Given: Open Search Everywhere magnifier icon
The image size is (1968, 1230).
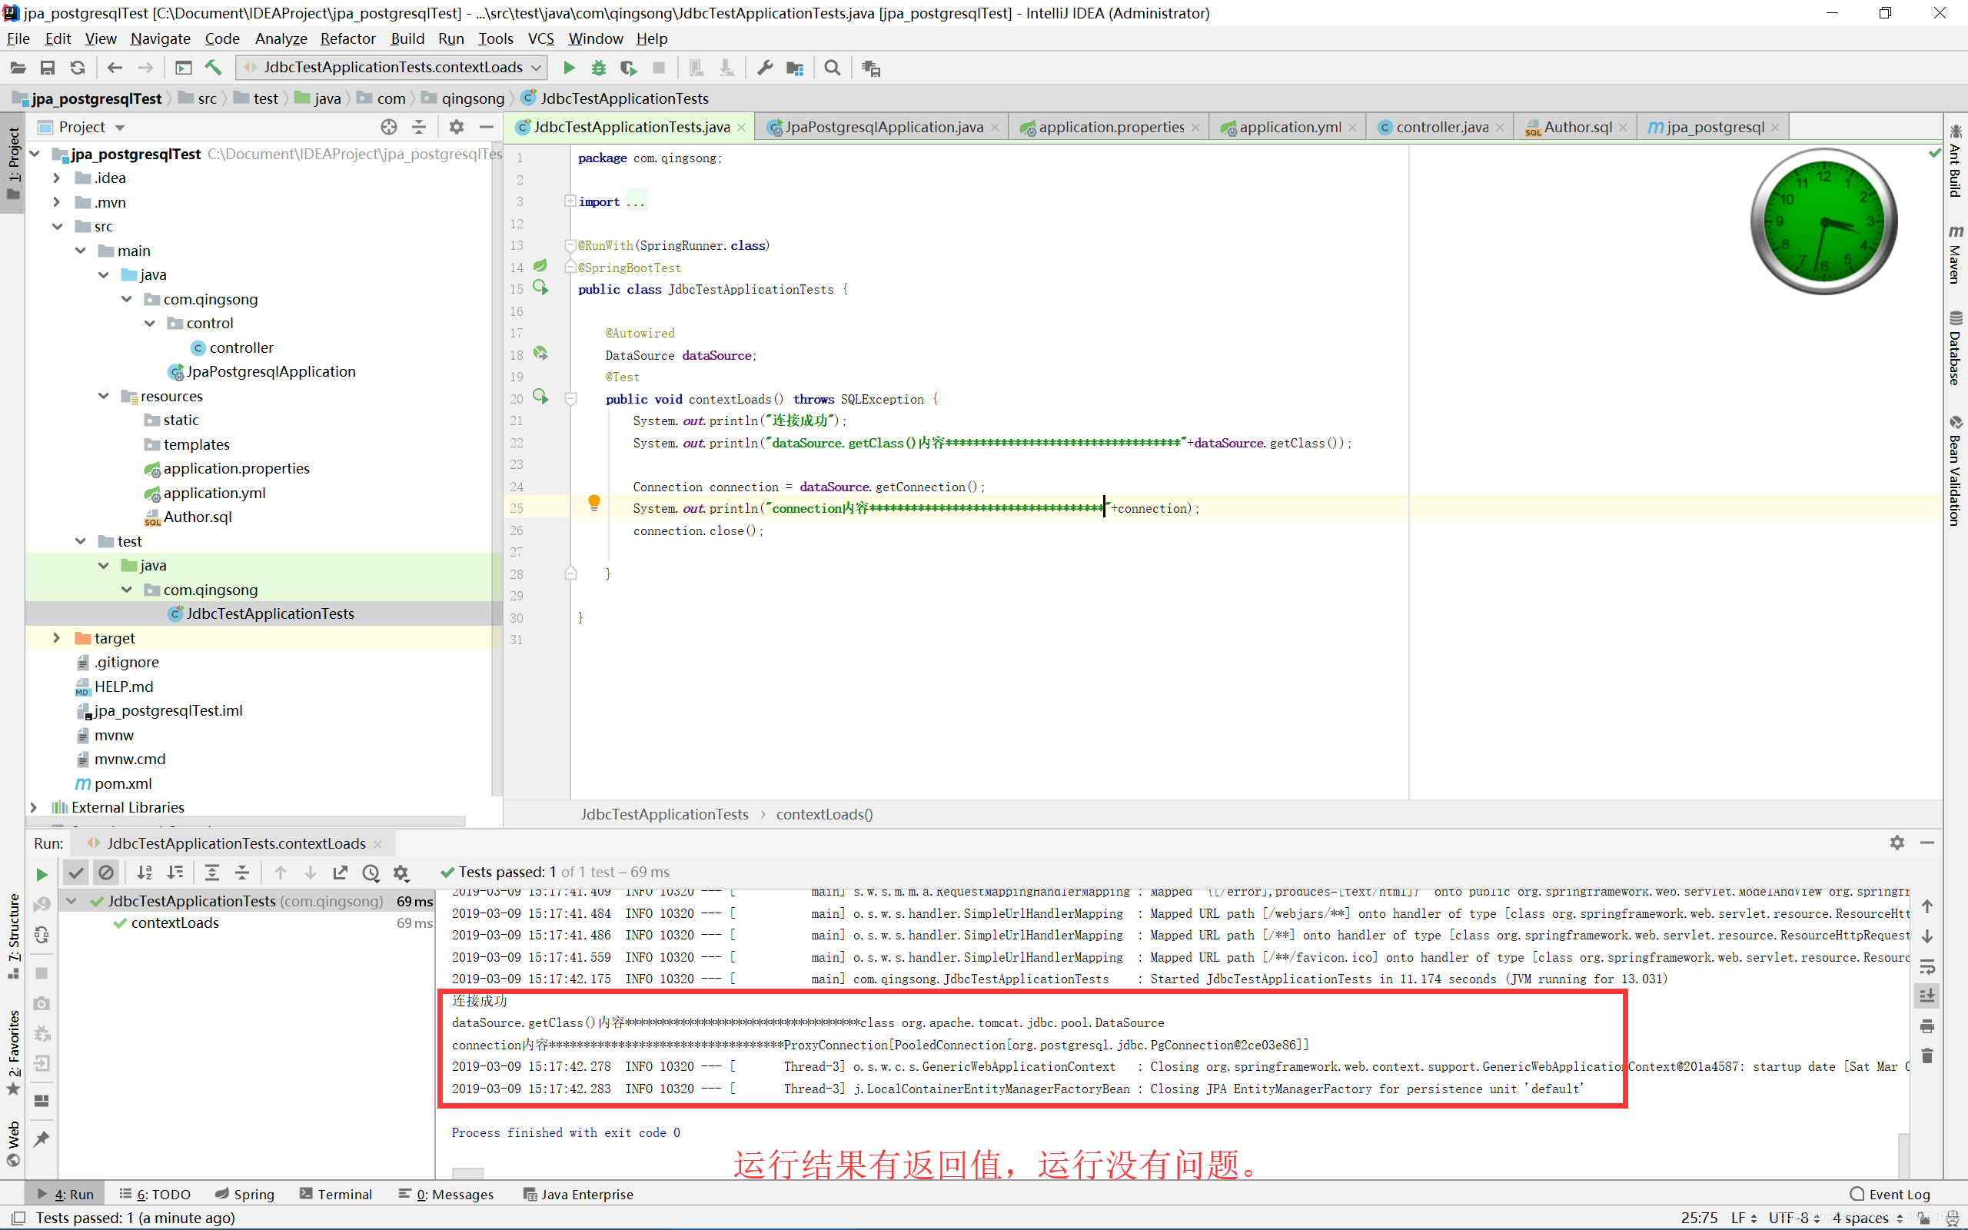Looking at the screenshot, I should [832, 68].
